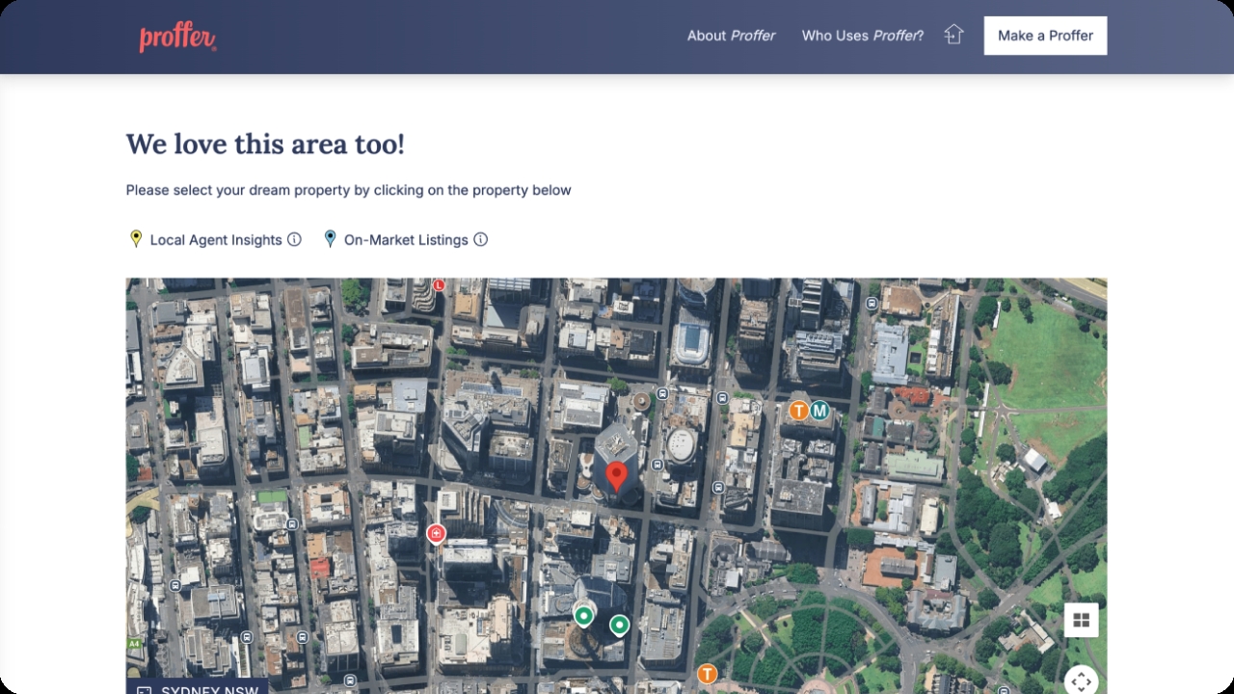Image resolution: width=1234 pixels, height=694 pixels.
Task: Click the teal M metro station marker
Action: tap(820, 411)
